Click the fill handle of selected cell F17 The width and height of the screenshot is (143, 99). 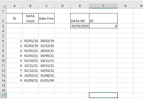point(117,98)
